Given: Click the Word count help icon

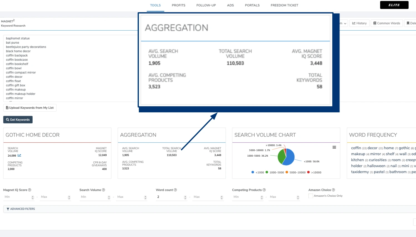Looking at the screenshot, I should click(175, 190).
